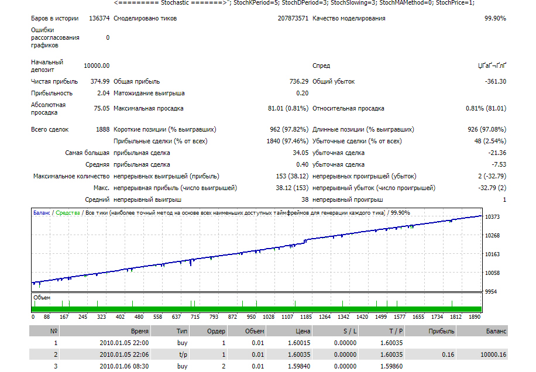Viewport: 536px width, 372px height.
Task: Select the Прибыль column header
Action: tap(430, 331)
